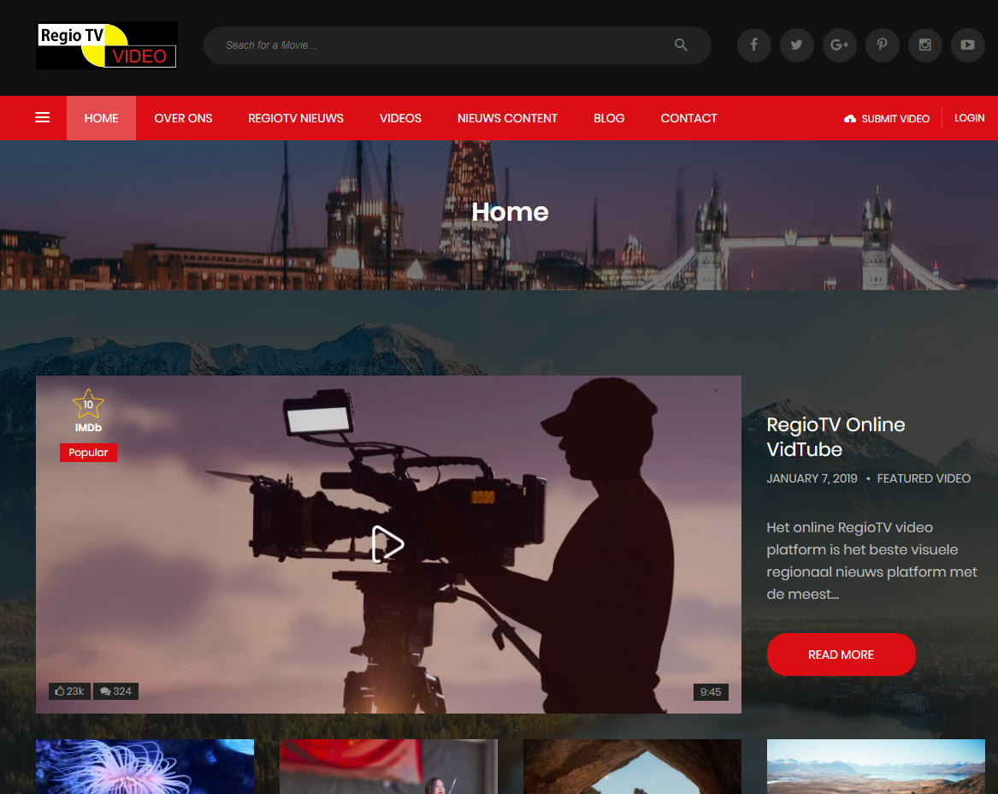
Task: Click the 23k likes thumbs-up badge
Action: [x=69, y=691]
